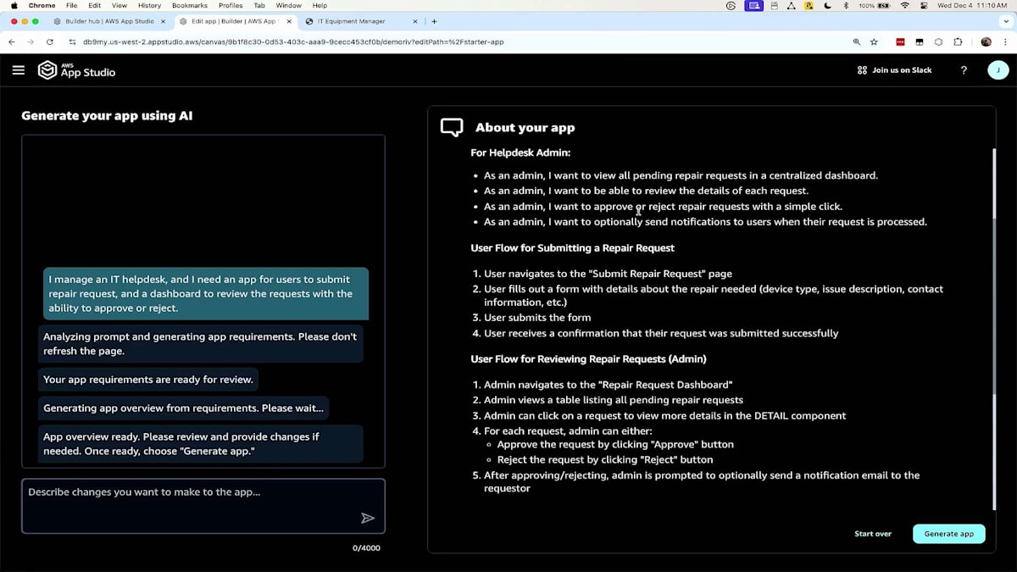Reload the page
The width and height of the screenshot is (1017, 572).
pos(50,42)
